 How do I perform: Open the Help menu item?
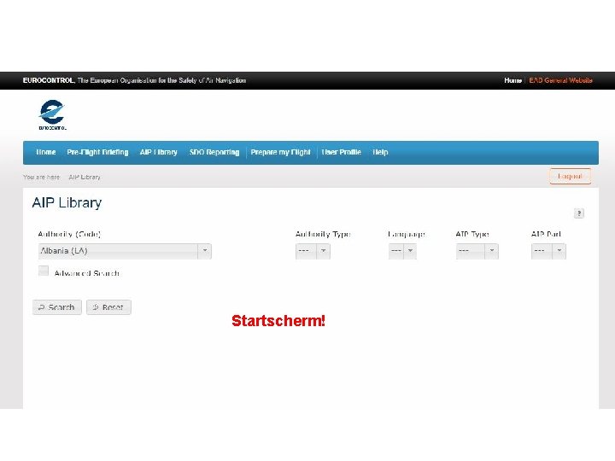click(380, 152)
